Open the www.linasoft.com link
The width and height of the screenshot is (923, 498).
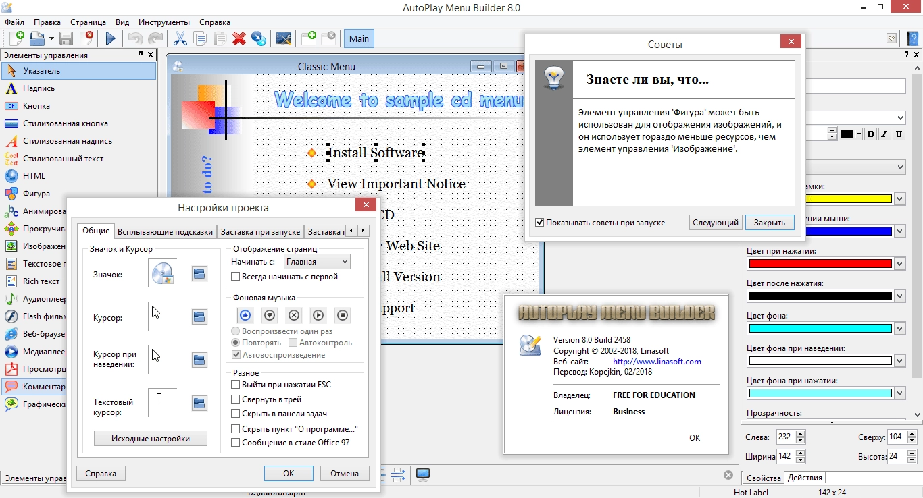click(x=657, y=362)
